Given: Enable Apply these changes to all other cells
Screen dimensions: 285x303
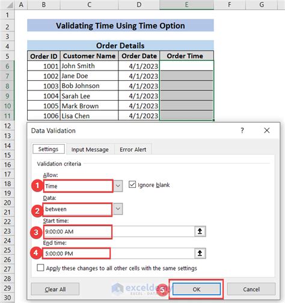Looking at the screenshot, I should click(x=40, y=267).
